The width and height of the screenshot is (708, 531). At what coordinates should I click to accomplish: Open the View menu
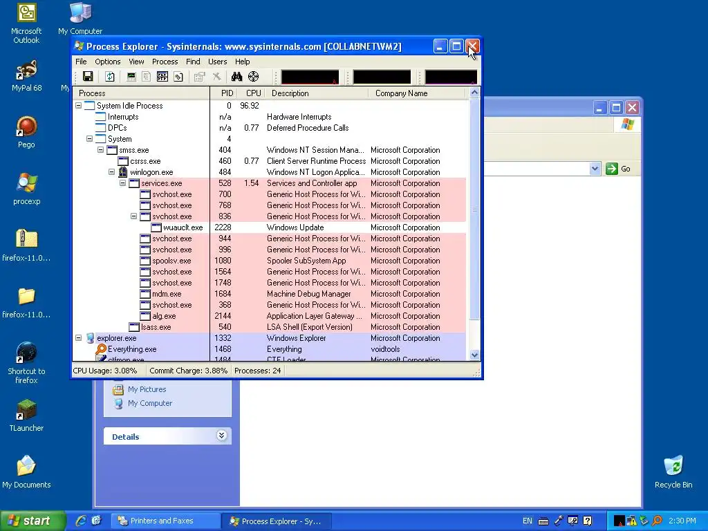click(136, 62)
